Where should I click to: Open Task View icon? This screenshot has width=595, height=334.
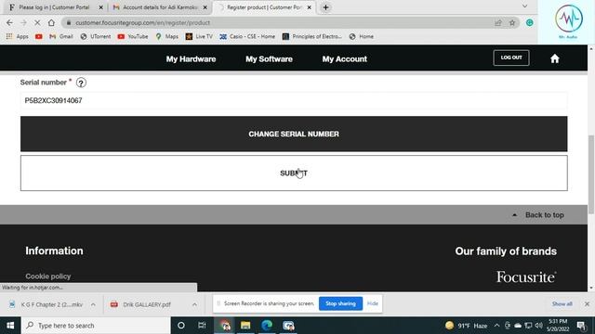(202, 326)
